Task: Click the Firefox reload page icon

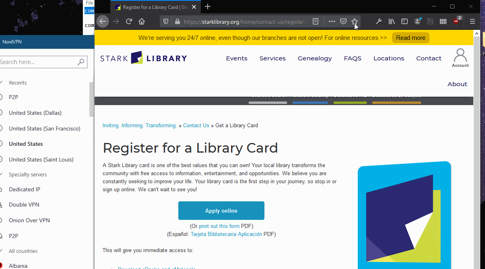Action: [129, 22]
